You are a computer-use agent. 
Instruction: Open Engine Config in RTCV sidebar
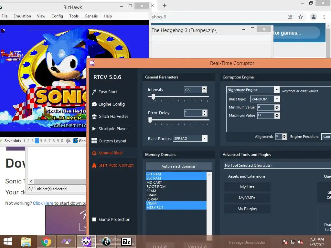(108, 104)
